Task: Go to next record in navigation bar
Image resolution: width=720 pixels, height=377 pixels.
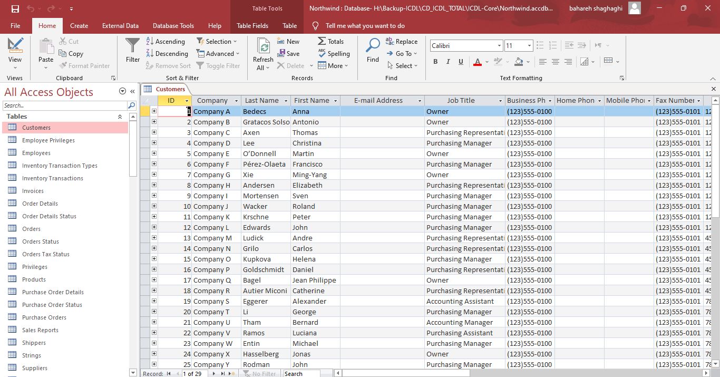Action: 214,373
